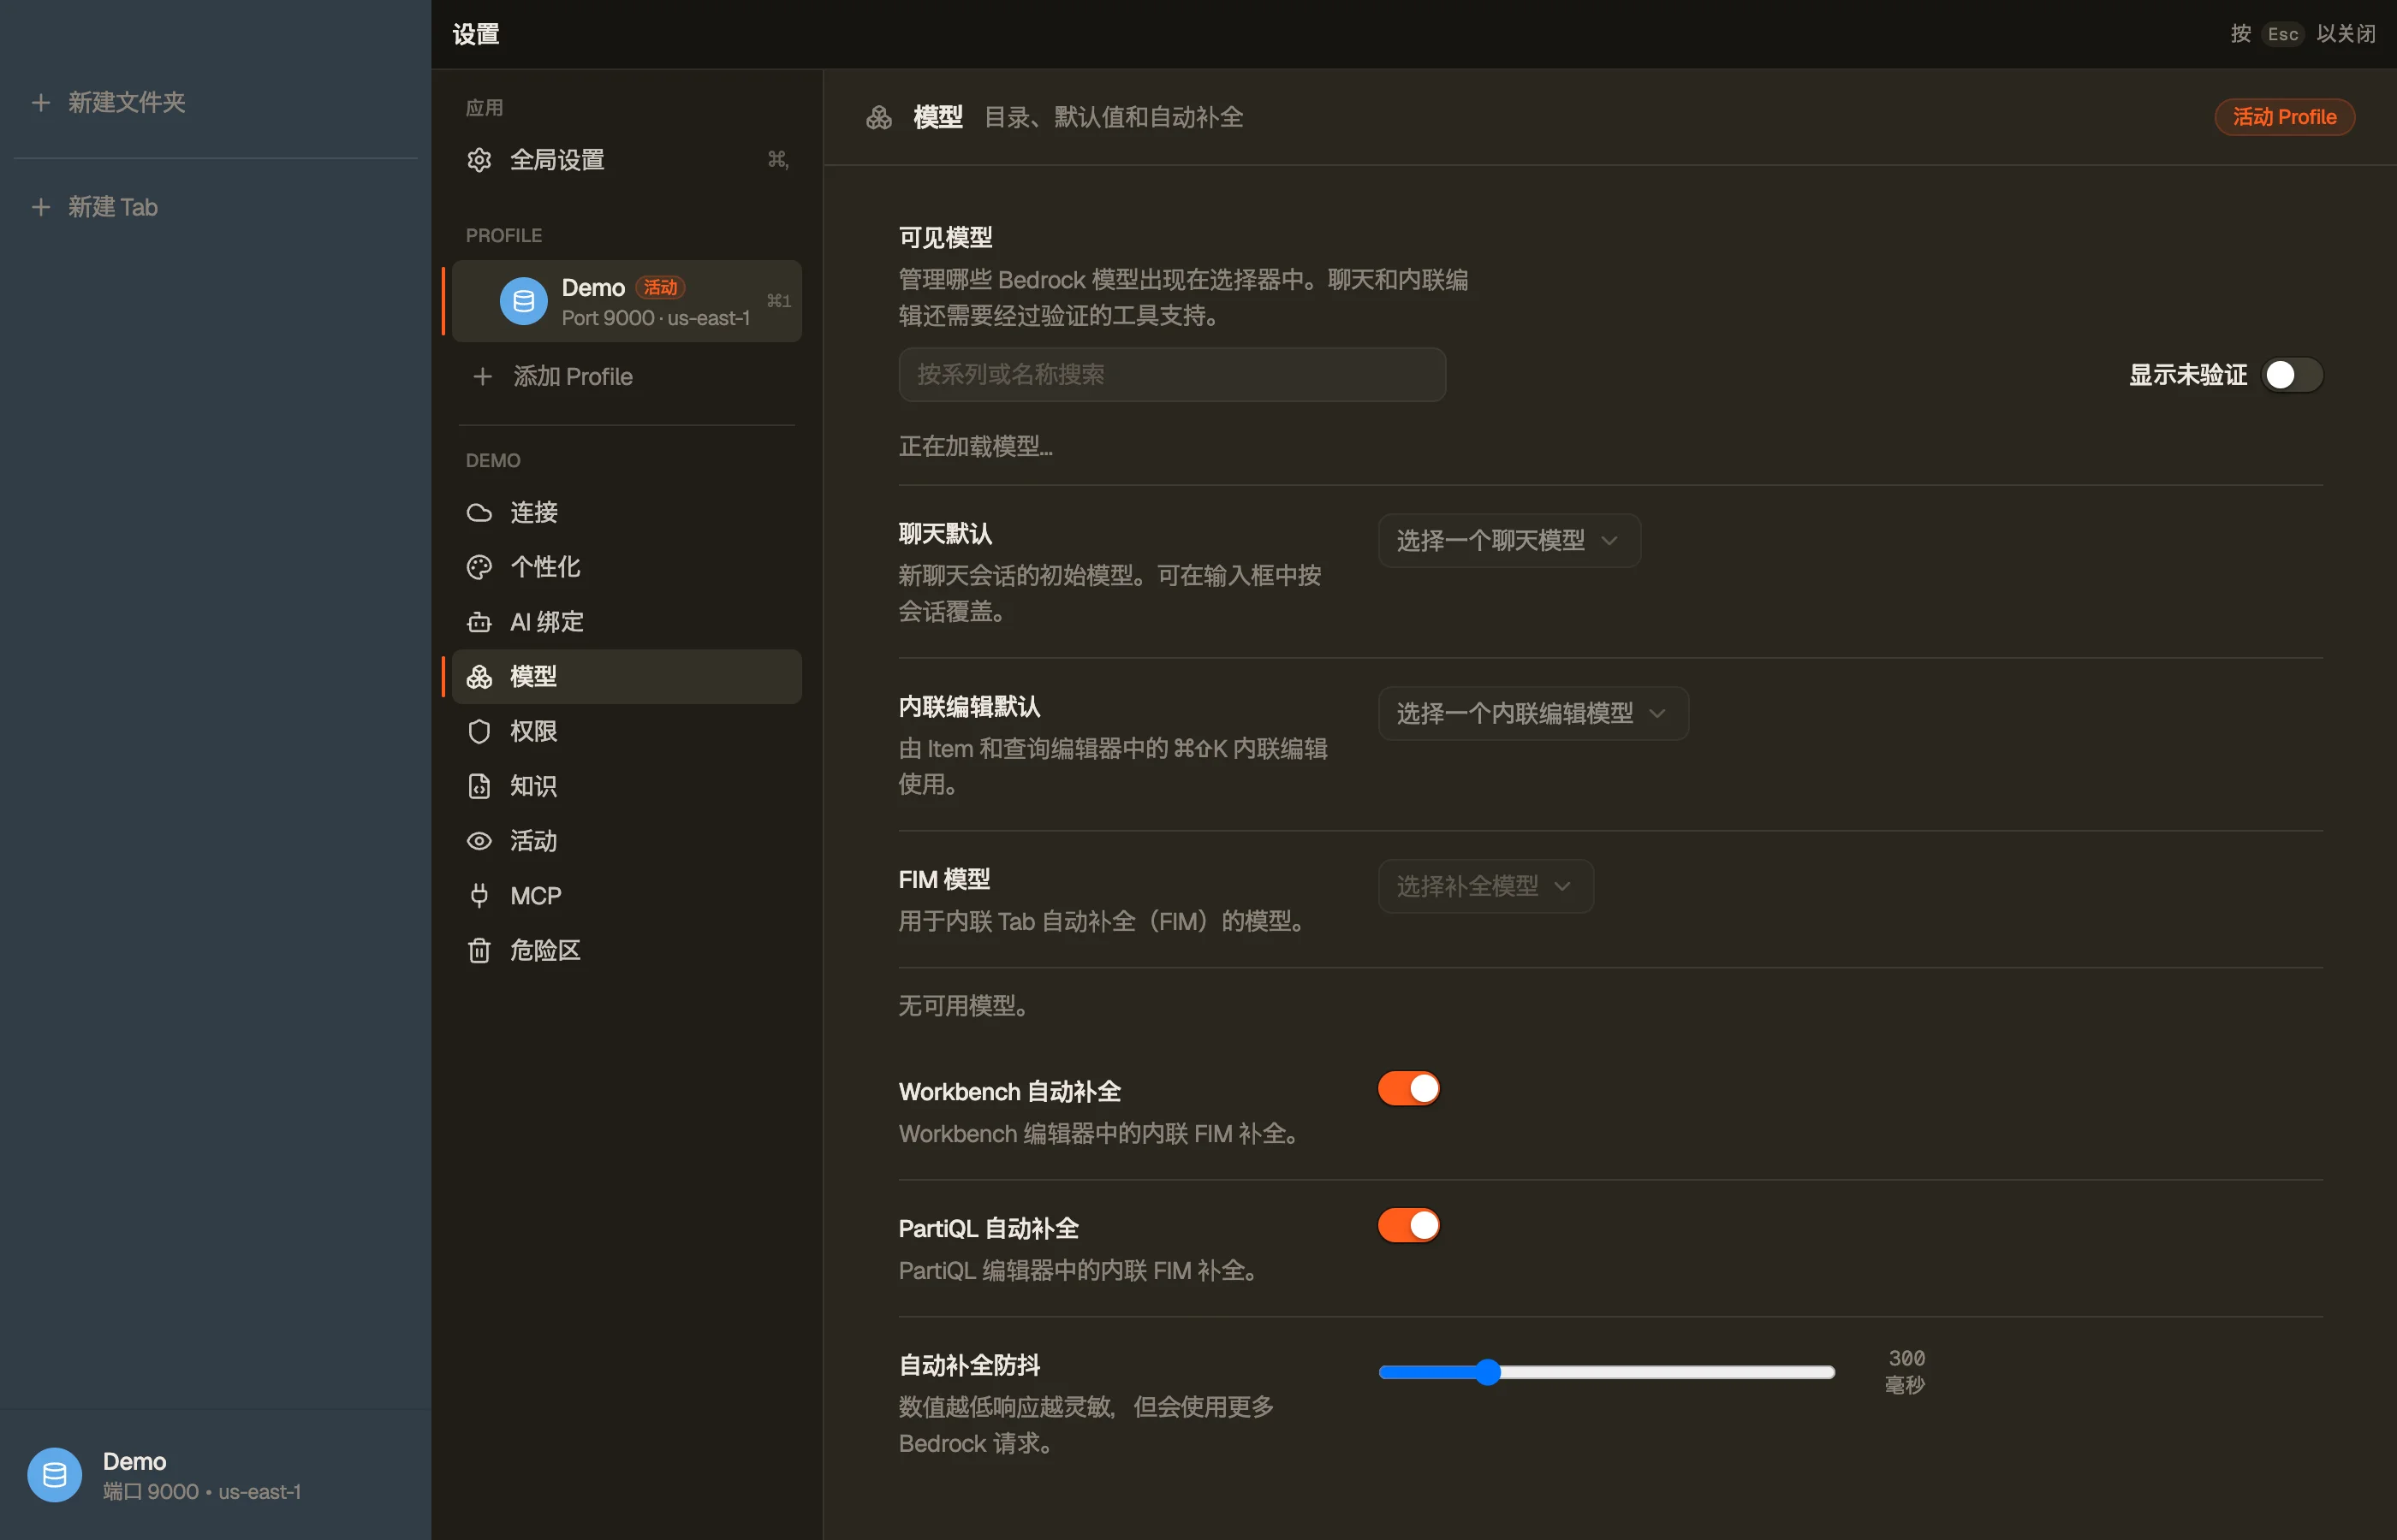2397x1540 pixels.
Task: Select the 模型 settings section
Action: coord(628,677)
